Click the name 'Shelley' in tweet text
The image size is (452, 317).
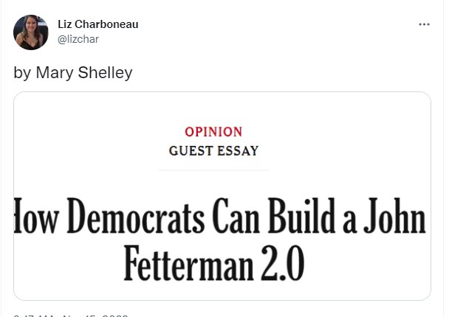(x=105, y=72)
